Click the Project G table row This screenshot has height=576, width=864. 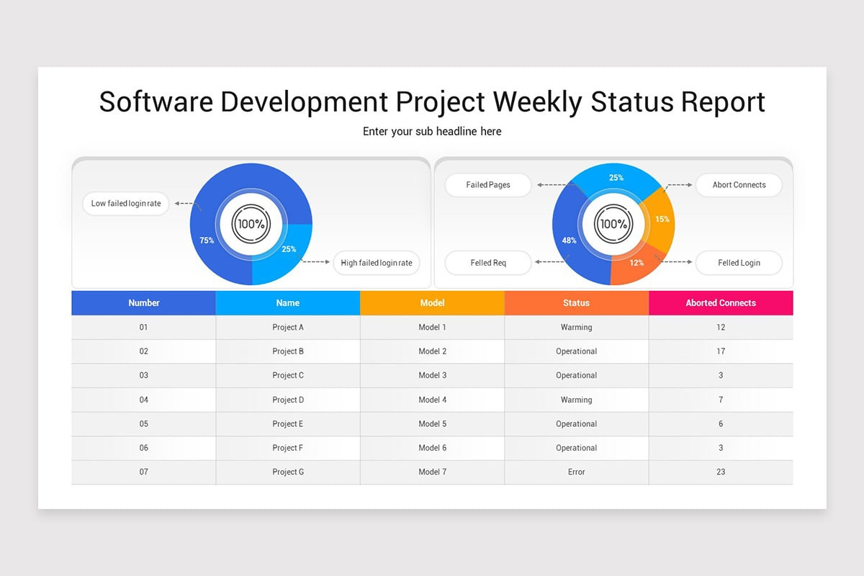288,472
